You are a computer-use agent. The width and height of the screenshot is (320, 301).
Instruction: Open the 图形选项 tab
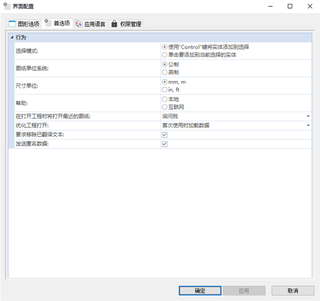(x=24, y=24)
